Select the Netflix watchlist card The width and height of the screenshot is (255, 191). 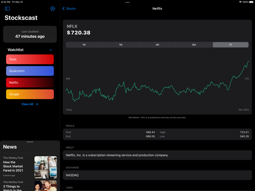[30, 83]
